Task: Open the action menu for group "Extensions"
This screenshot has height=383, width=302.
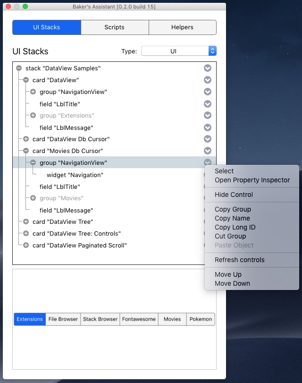Action: coord(208,116)
